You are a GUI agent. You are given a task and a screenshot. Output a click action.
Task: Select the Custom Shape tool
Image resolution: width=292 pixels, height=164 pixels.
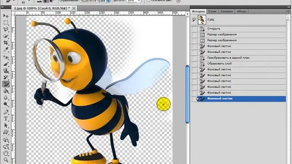(x=6, y=132)
